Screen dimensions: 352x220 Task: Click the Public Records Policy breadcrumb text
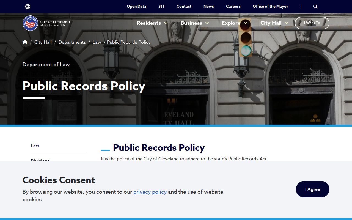tap(129, 42)
